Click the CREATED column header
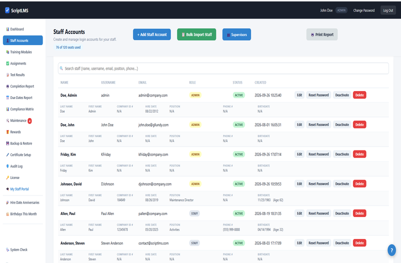This screenshot has height=263, width=401. pyautogui.click(x=260, y=82)
